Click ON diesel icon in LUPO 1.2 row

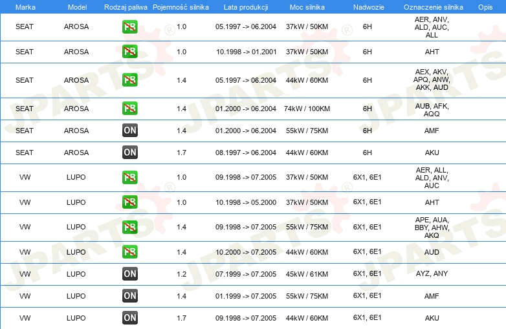(129, 273)
